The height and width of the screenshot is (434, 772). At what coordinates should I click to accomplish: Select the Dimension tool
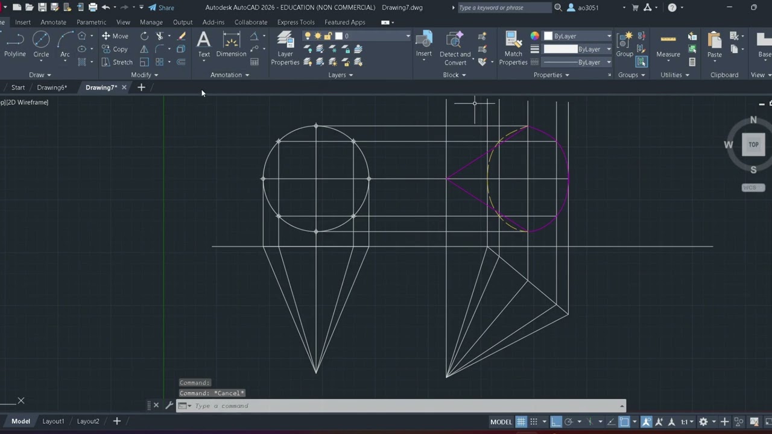pos(231,45)
